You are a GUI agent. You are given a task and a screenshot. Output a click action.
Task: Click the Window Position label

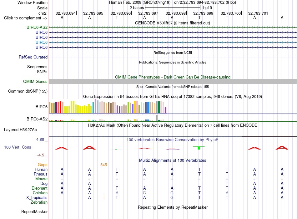(33, 3)
